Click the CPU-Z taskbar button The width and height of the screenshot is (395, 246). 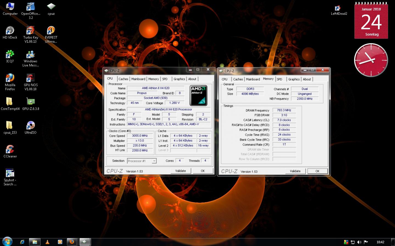click(x=84, y=242)
